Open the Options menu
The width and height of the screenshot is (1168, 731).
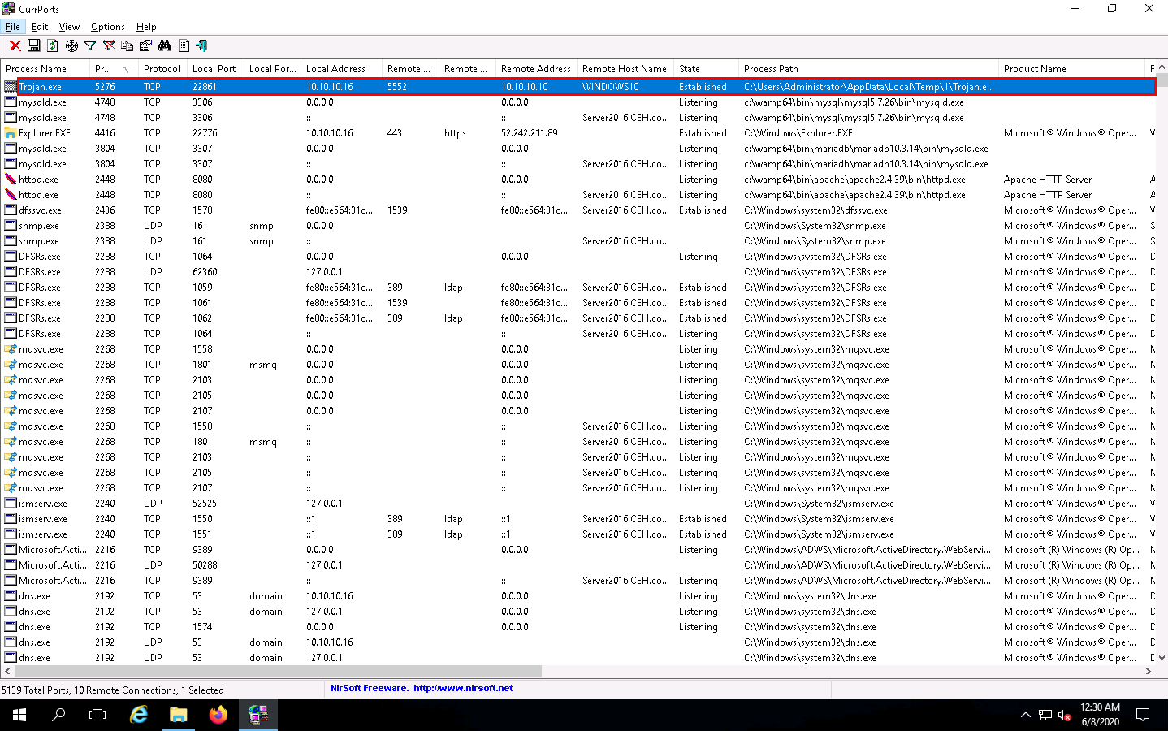[108, 27]
